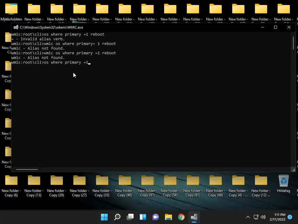Show hidden system tray icons
This screenshot has width=298, height=224.
click(248, 217)
